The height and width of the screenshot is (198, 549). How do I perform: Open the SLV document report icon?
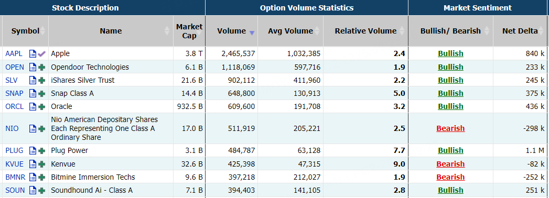pos(33,81)
